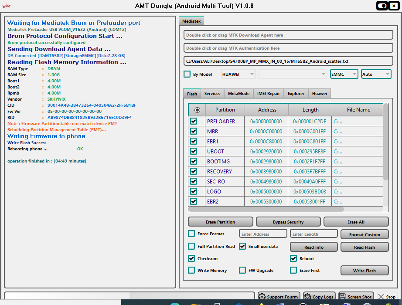Screen dimensions: 402x305
Task: Disable the Reboot checkbox
Action: pyautogui.click(x=294, y=258)
